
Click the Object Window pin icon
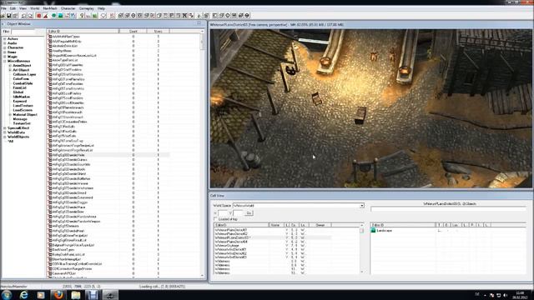point(199,23)
